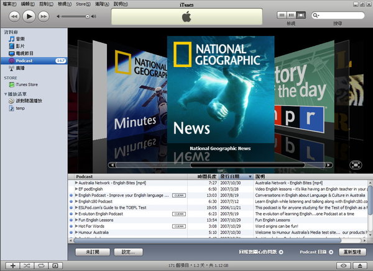
Task: Click the Unsubscribe button
Action: [93, 252]
